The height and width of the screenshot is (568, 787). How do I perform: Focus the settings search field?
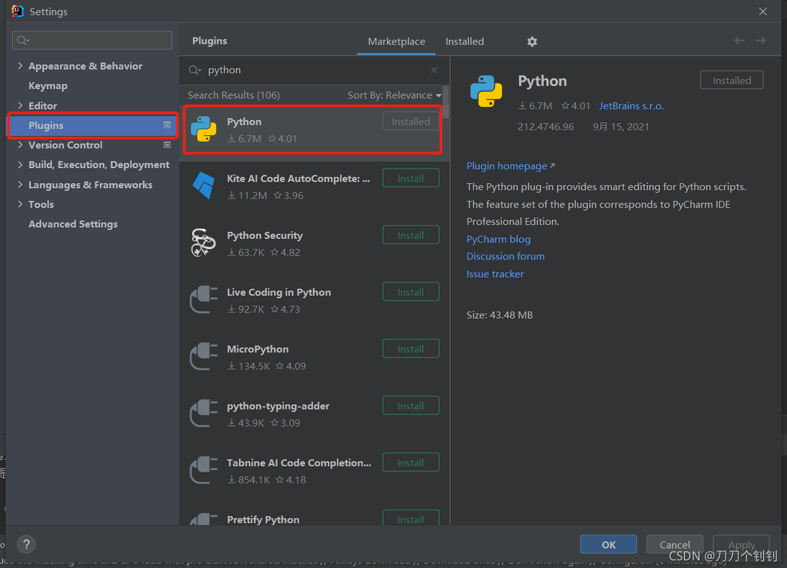pos(92,40)
